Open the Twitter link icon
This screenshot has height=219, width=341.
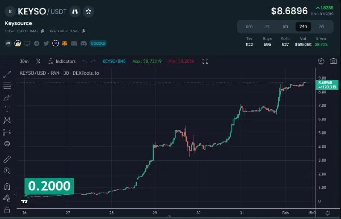(46, 43)
